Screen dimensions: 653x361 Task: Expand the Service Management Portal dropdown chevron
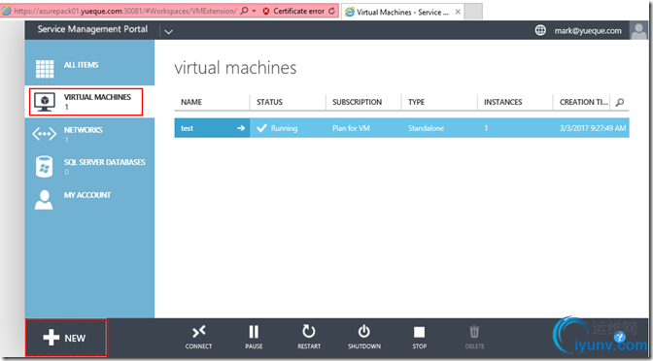point(168,32)
